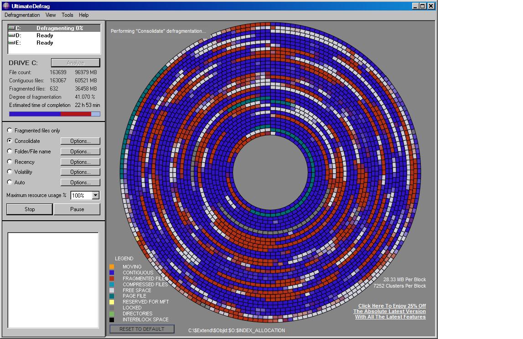This screenshot has width=523, height=339.
Task: Click the MOVING orange legend swatch
Action: point(112,266)
